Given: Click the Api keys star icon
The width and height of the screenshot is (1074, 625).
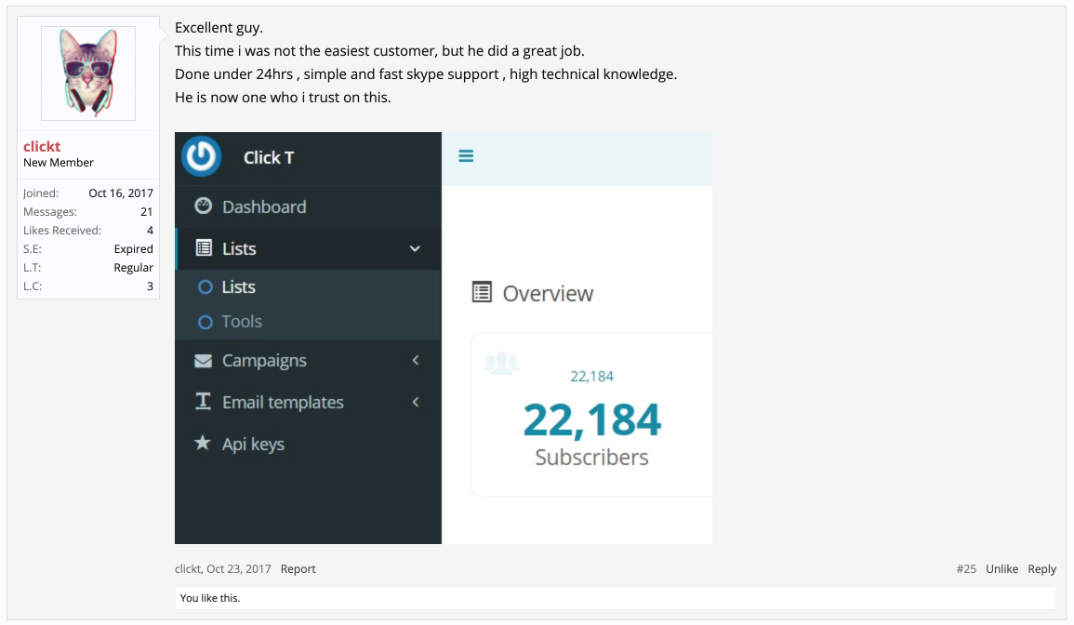Looking at the screenshot, I should tap(203, 443).
